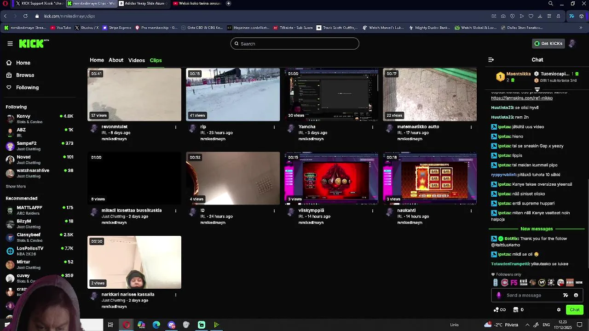Screen dimensions: 589x331
Task: Open three-dot menu for Yamcha clip
Action: 373,127
